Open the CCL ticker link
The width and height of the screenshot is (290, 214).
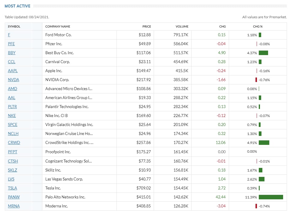[x=11, y=62]
